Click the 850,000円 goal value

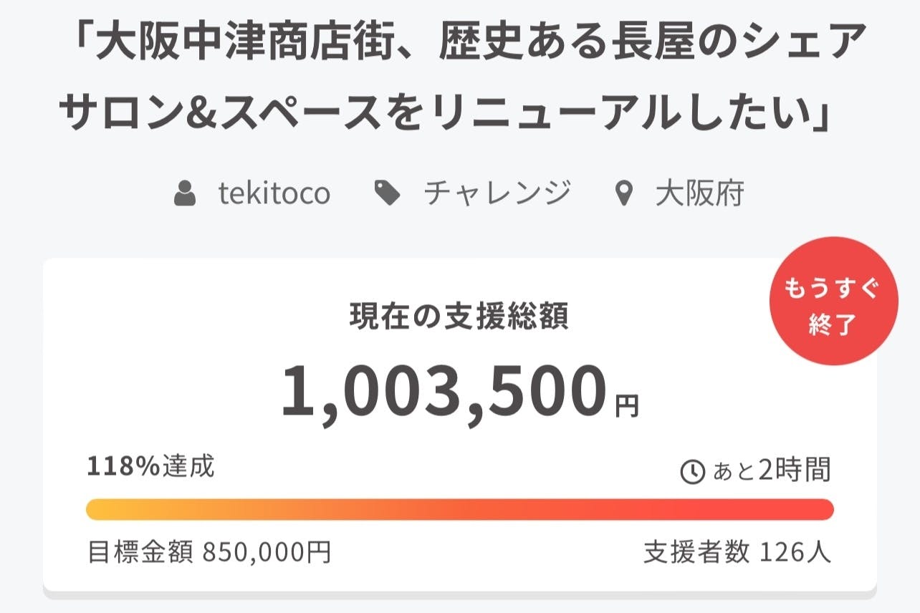(x=267, y=552)
